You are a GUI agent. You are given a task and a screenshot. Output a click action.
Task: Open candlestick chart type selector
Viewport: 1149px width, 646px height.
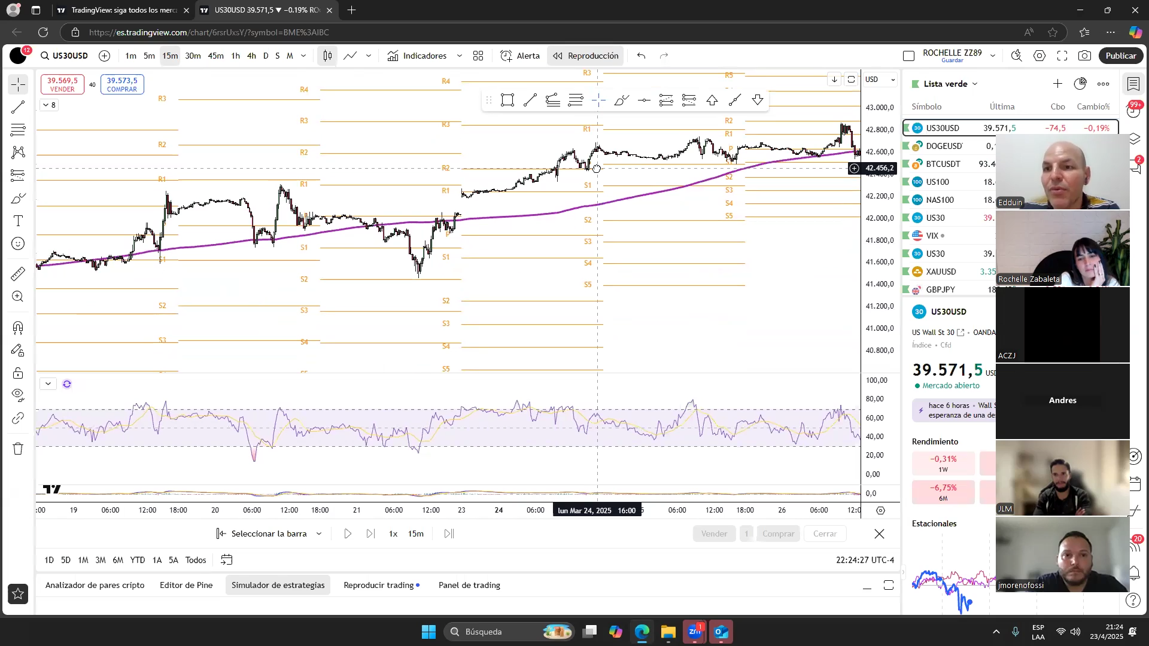click(x=327, y=56)
